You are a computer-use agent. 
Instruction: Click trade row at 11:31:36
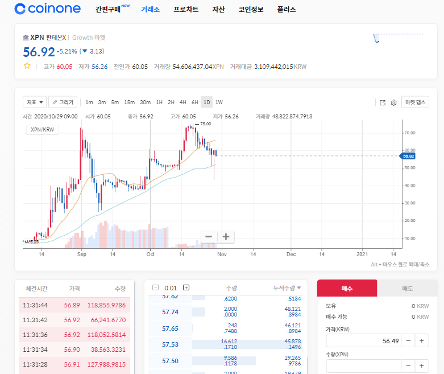74,335
